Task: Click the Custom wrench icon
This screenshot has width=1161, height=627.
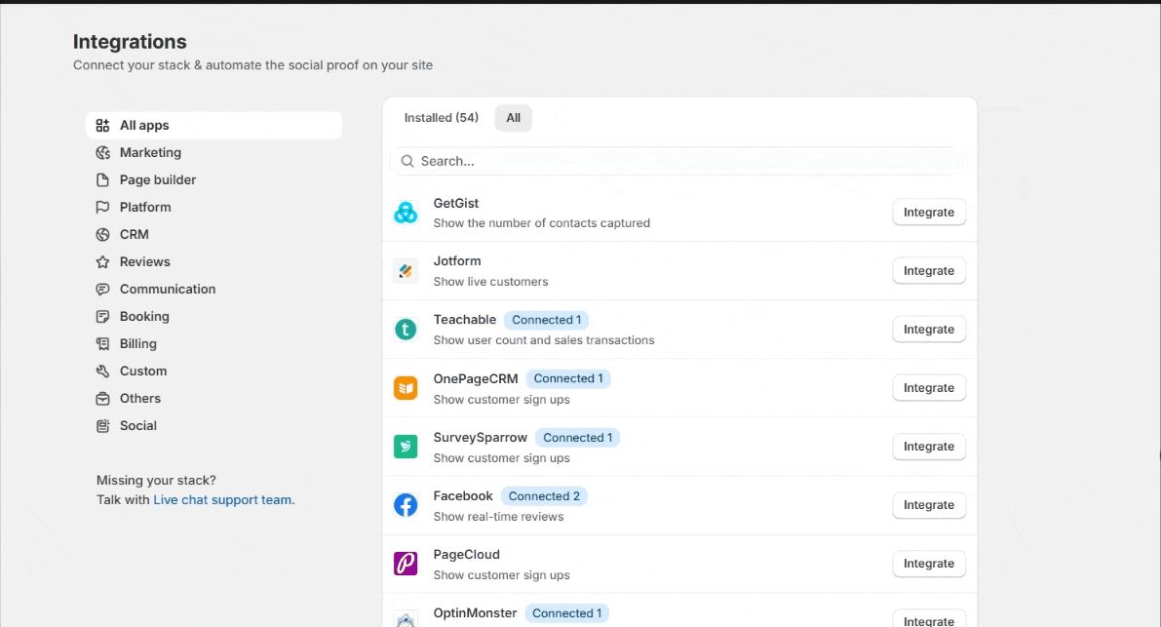Action: coord(103,372)
